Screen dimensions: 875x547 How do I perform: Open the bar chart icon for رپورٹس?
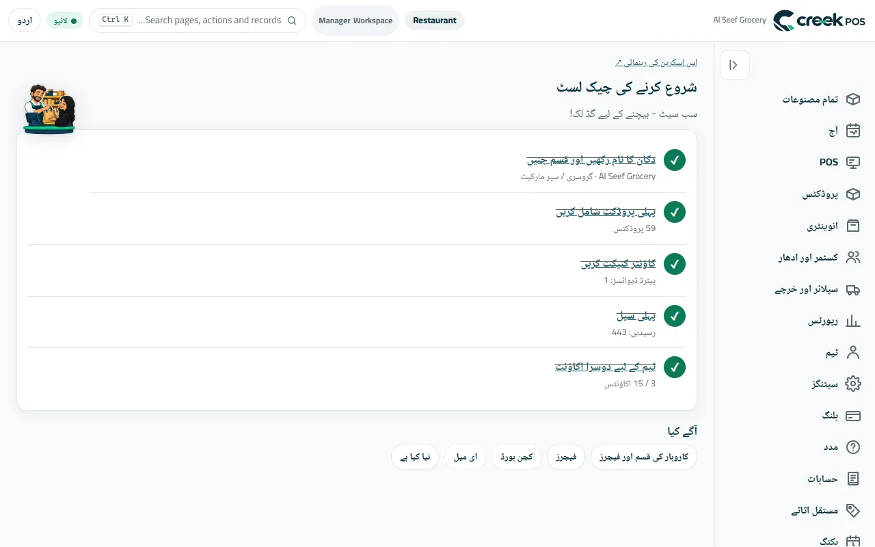tap(852, 321)
